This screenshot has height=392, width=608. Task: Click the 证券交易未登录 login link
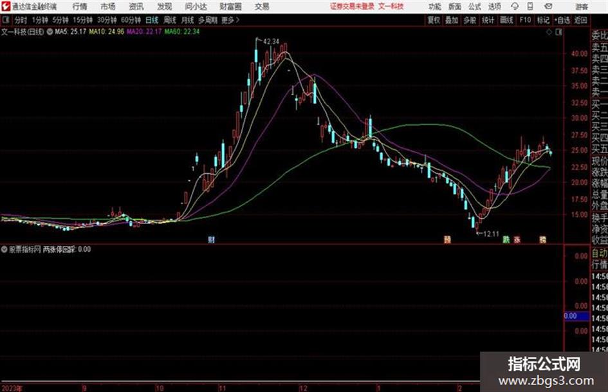pyautogui.click(x=353, y=6)
